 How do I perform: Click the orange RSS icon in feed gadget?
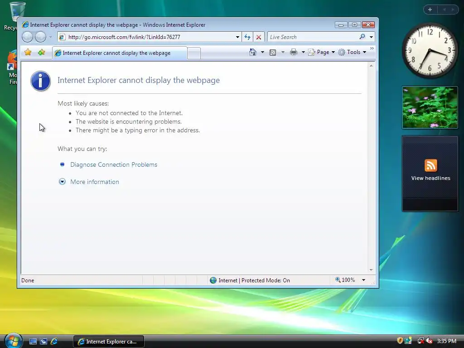click(430, 165)
